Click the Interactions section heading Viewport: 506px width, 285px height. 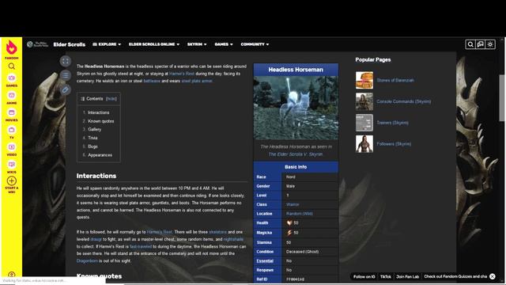click(96, 176)
